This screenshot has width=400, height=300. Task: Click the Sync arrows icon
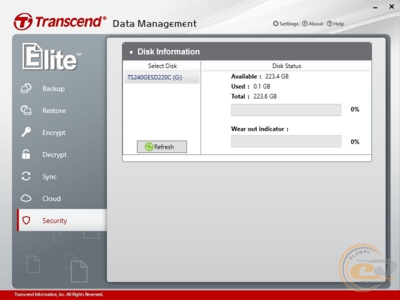pyautogui.click(x=26, y=176)
